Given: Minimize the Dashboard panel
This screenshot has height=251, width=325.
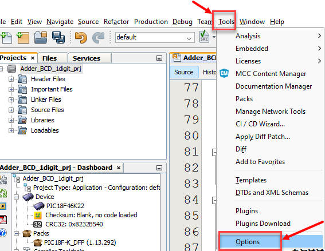Looking at the screenshot, I should tap(159, 168).
